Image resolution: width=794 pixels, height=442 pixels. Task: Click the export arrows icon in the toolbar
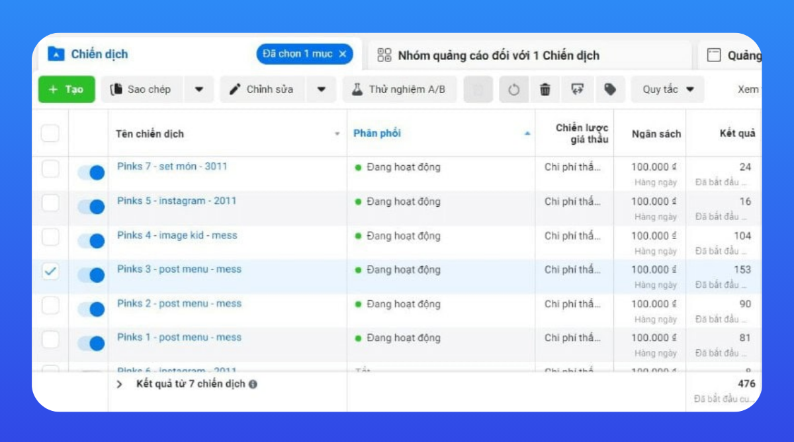coord(577,89)
